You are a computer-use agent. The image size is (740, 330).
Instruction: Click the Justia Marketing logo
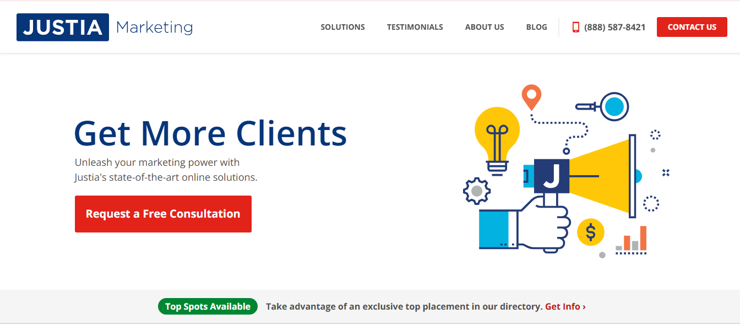(105, 27)
